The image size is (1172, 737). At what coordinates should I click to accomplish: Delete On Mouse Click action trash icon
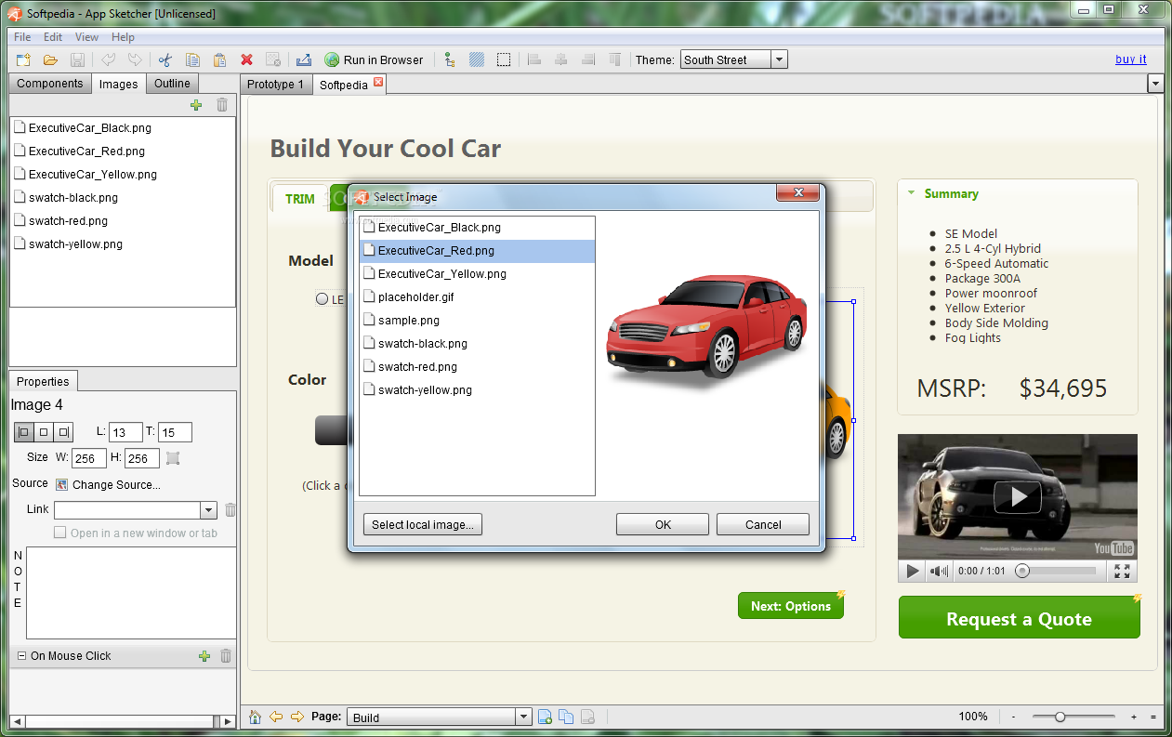pyautogui.click(x=226, y=656)
